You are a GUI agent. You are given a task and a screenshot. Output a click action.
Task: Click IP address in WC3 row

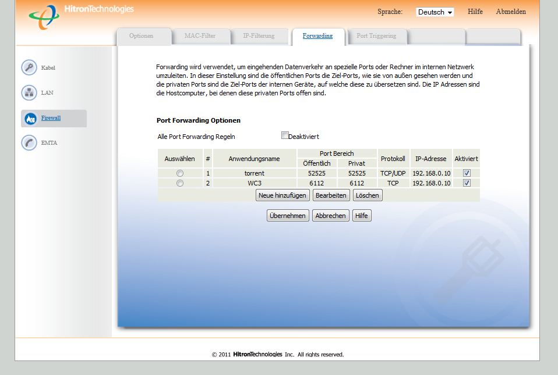pyautogui.click(x=431, y=183)
